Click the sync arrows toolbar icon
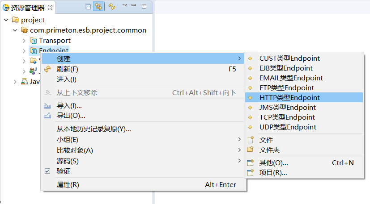Screen dimensions: 370x204 pyautogui.click(x=112, y=7)
